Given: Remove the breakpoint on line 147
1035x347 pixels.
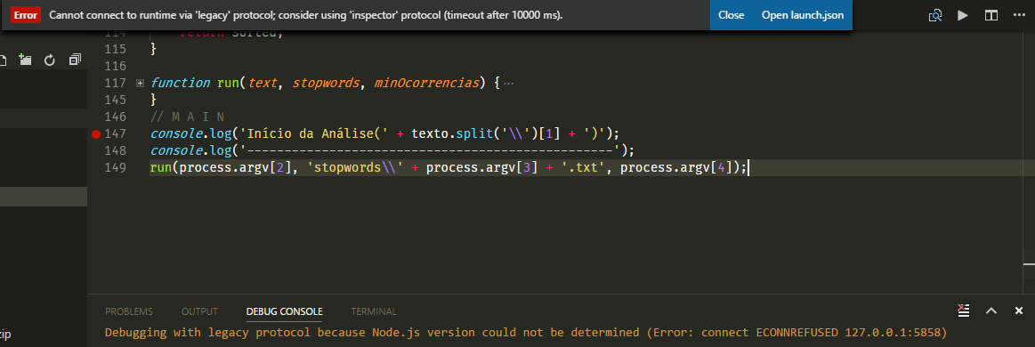Looking at the screenshot, I should point(96,134).
